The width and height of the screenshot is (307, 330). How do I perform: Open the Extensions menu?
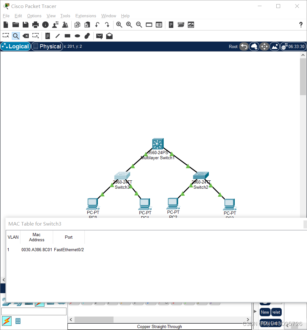[x=86, y=16]
